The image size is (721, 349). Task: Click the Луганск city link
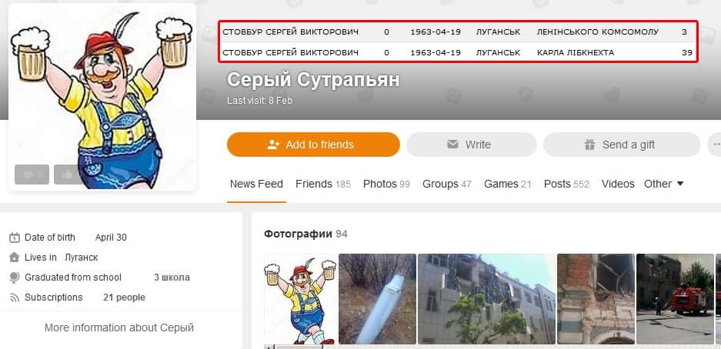pyautogui.click(x=82, y=258)
